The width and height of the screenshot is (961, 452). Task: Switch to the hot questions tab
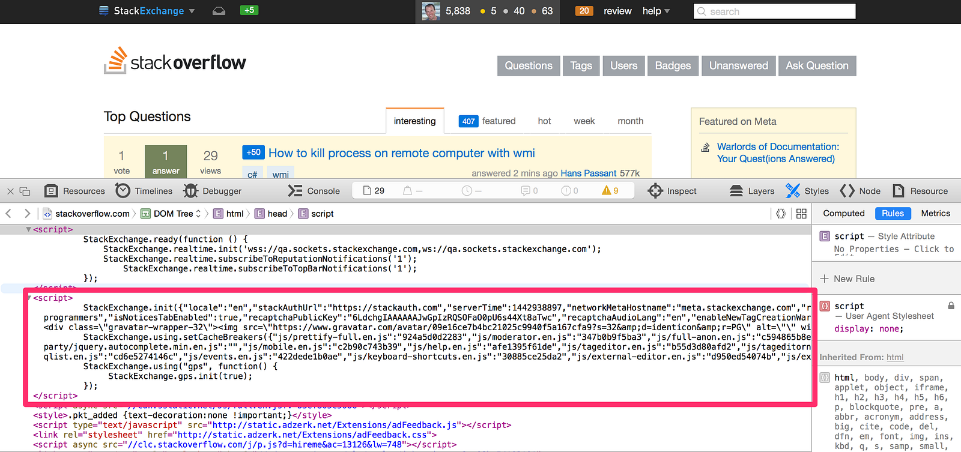[x=544, y=121]
